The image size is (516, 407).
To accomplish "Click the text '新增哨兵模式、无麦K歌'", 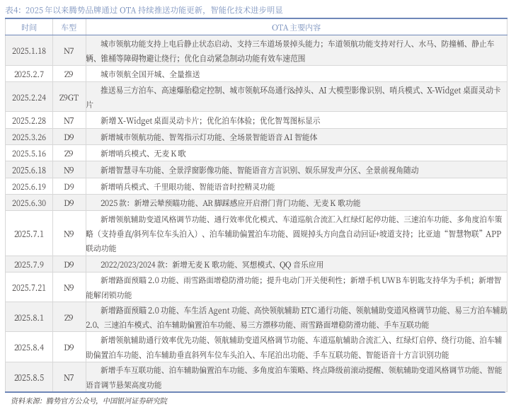I will (x=143, y=154).
